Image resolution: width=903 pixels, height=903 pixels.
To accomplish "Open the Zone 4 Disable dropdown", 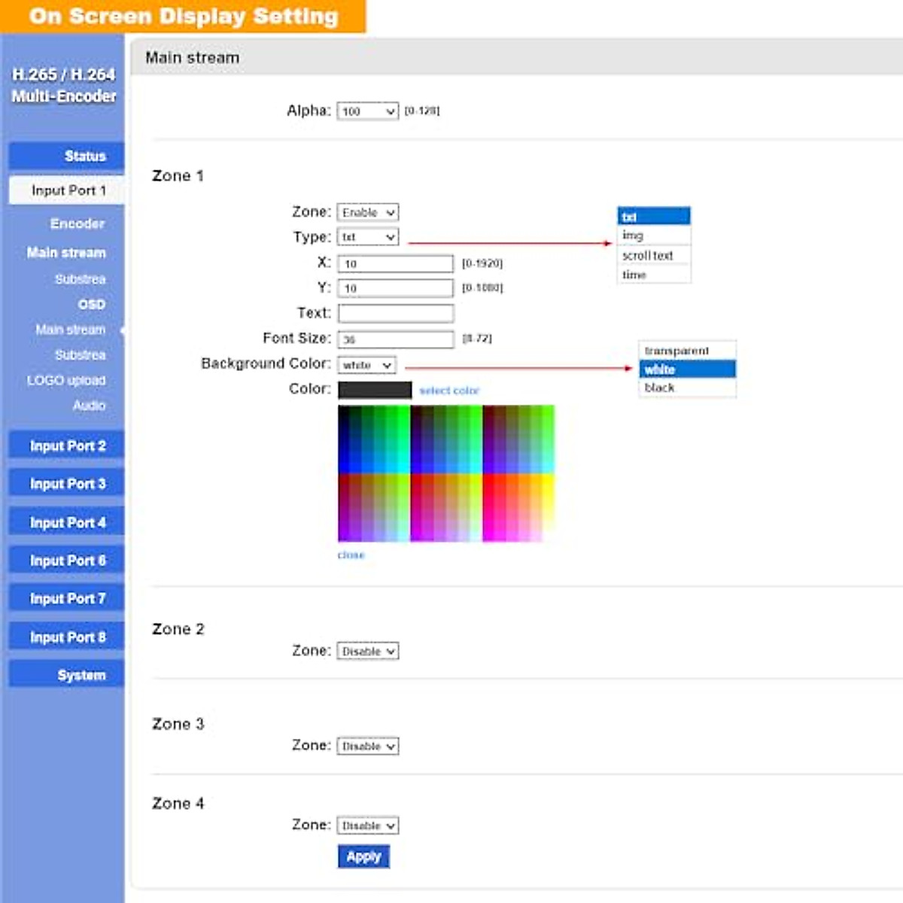I will [367, 825].
